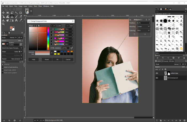
Task: Select the Paintbrush tool
Action: click(17, 16)
